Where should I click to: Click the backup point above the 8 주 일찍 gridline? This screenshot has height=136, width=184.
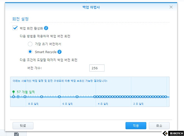pos(25,97)
